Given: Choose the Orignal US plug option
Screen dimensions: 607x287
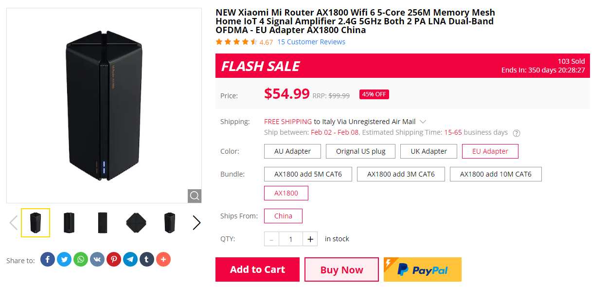Looking at the screenshot, I should point(360,151).
